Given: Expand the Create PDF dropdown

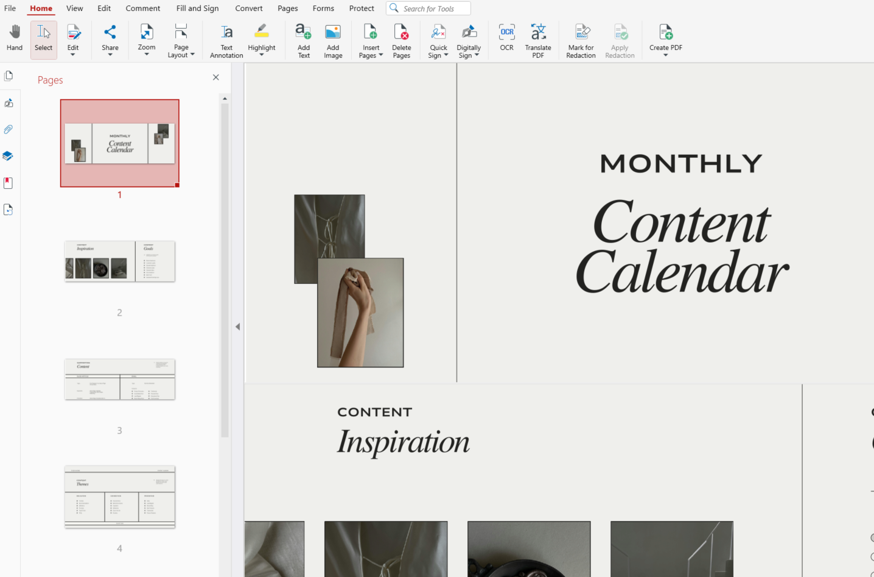Looking at the screenshot, I should coord(665,55).
